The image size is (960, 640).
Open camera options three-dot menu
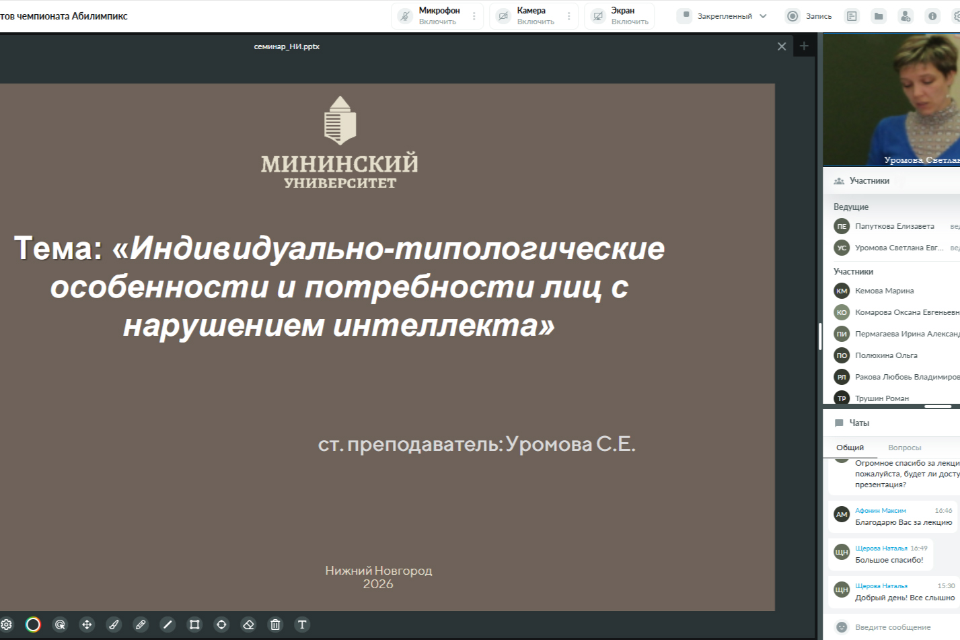pyautogui.click(x=569, y=16)
